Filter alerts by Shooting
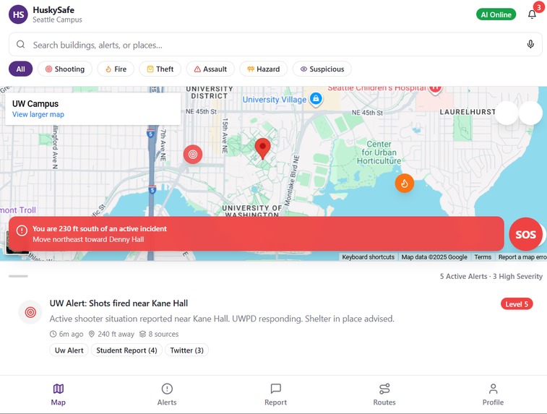Viewport: 547px width, 414px height. [65, 69]
